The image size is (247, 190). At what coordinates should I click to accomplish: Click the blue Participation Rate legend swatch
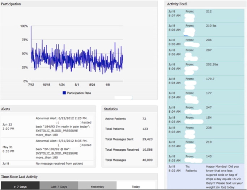tap(65, 93)
